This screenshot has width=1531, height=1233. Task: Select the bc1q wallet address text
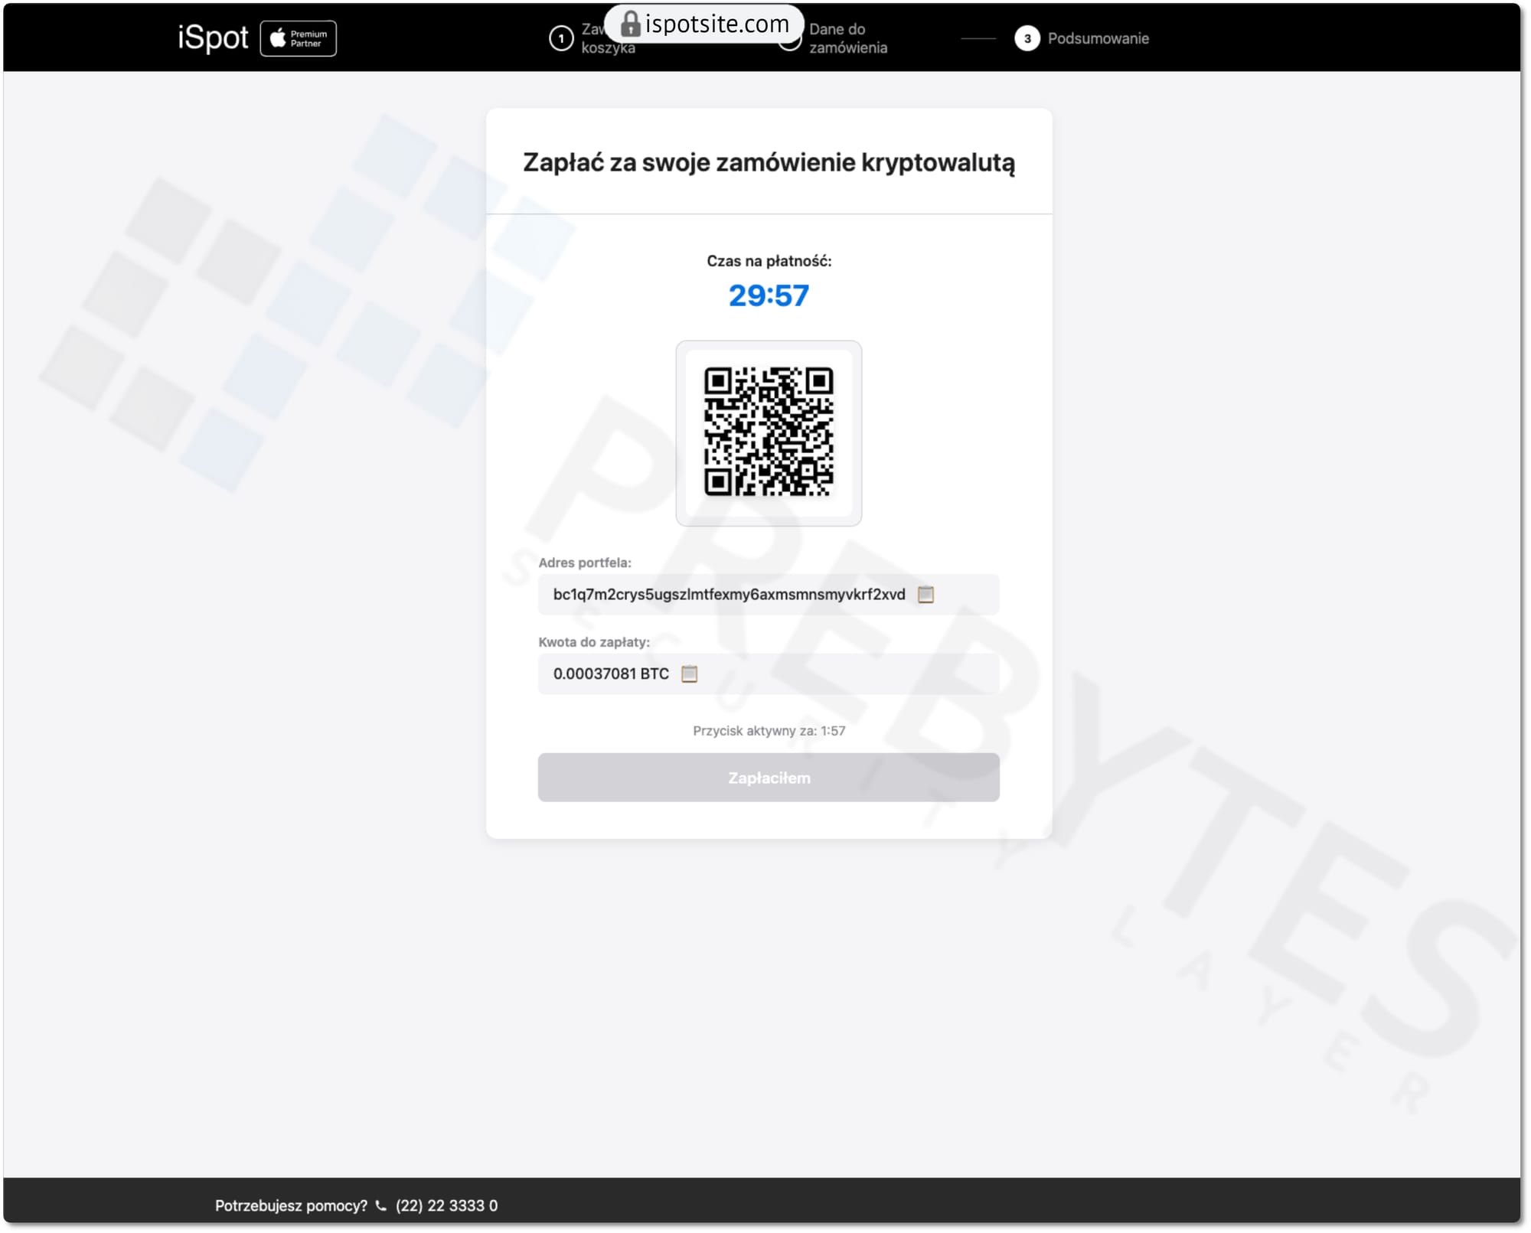729,595
